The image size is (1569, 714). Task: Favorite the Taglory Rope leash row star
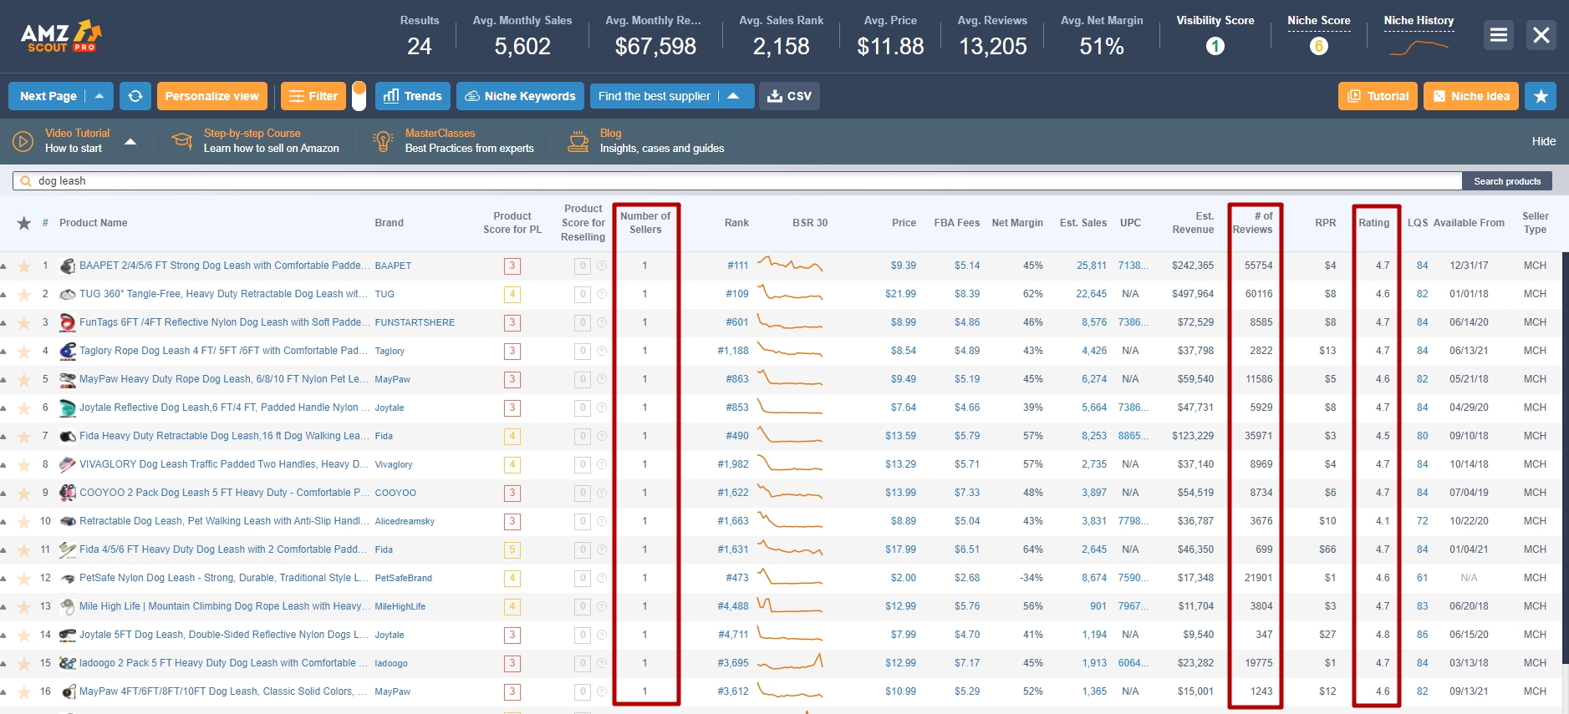coord(24,352)
